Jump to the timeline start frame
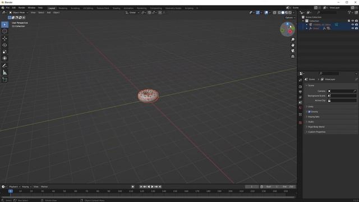The height and width of the screenshot is (202, 359). coord(141,187)
